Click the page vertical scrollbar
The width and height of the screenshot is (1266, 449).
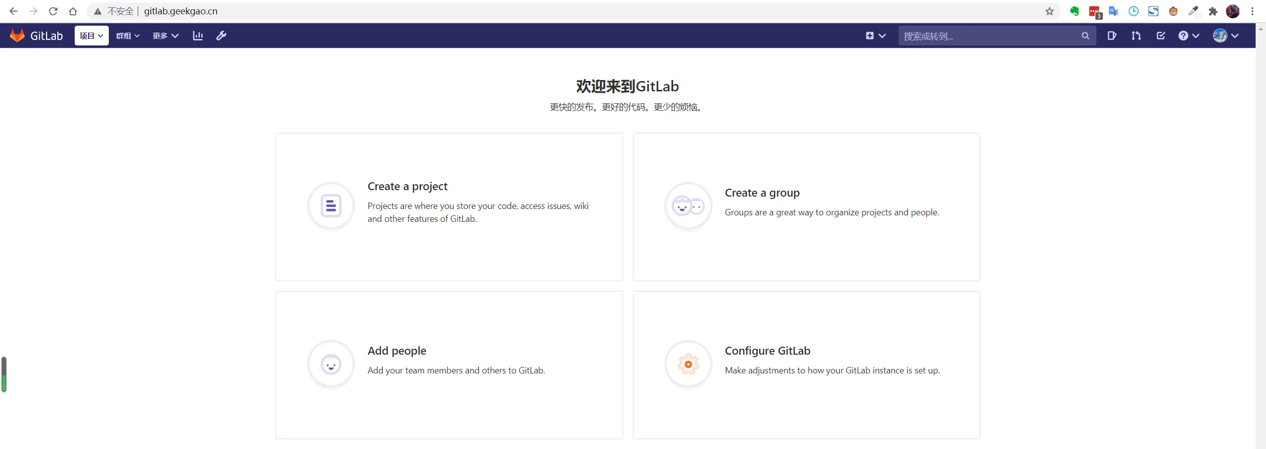pyautogui.click(x=1261, y=236)
